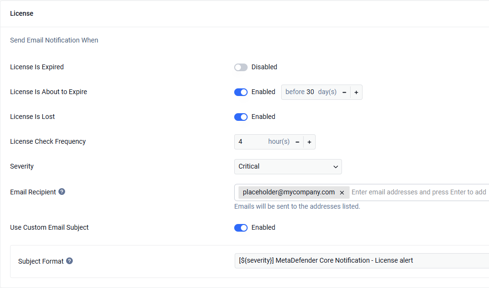The height and width of the screenshot is (288, 489).
Task: Click the License section header
Action: [x=22, y=13]
